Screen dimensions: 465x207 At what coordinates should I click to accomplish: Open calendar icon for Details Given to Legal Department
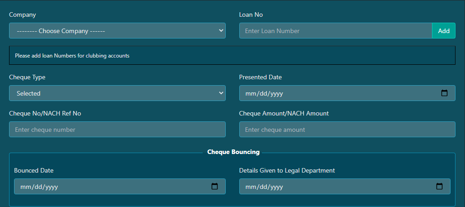pyautogui.click(x=440, y=187)
